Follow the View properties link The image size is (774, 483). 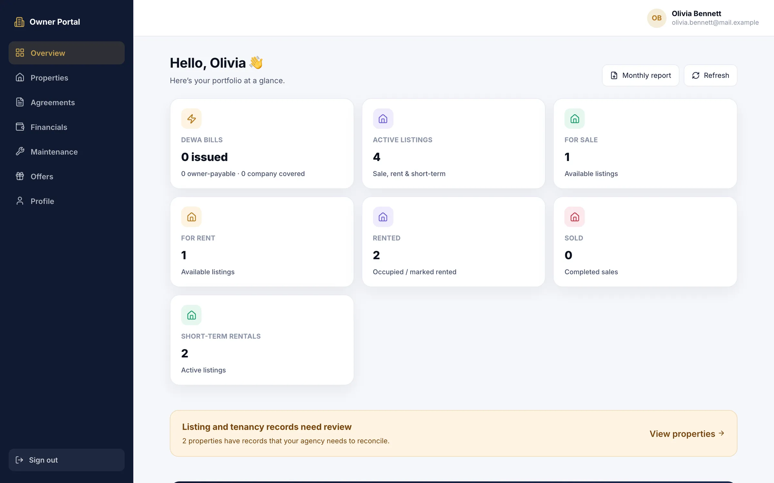687,433
